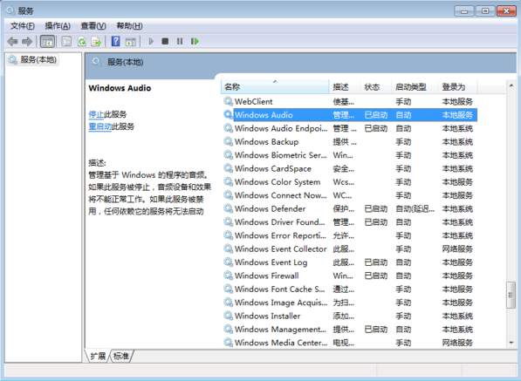
Task: Select Windows Media Center row
Action: pyautogui.click(x=350, y=343)
